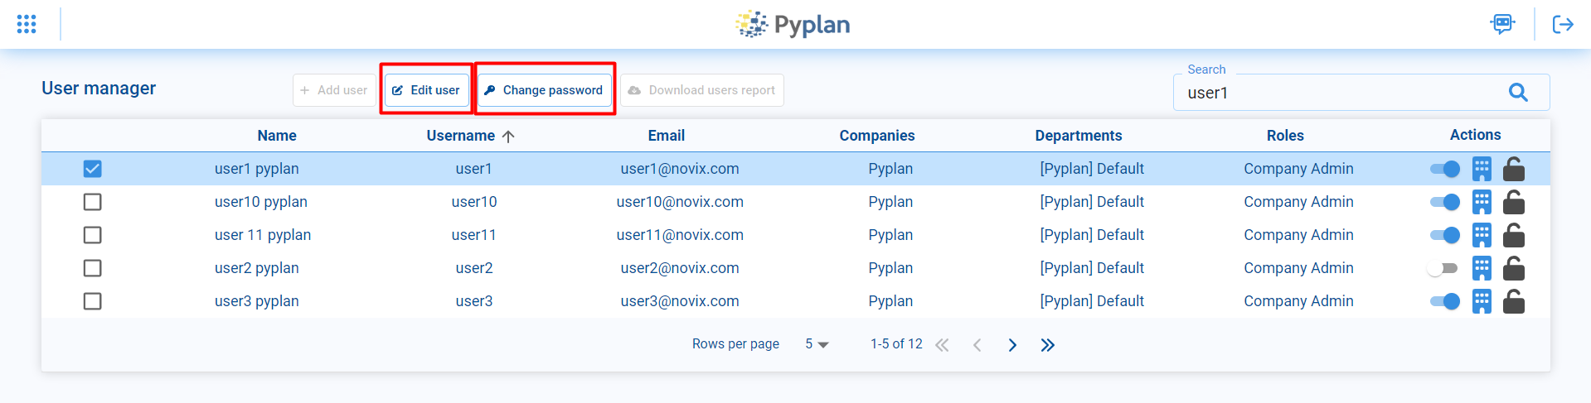1591x403 pixels.
Task: Click the logout icon
Action: 1563,24
